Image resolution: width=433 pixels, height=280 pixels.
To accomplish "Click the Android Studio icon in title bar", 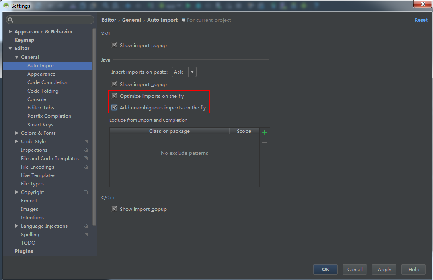I will tap(6, 6).
